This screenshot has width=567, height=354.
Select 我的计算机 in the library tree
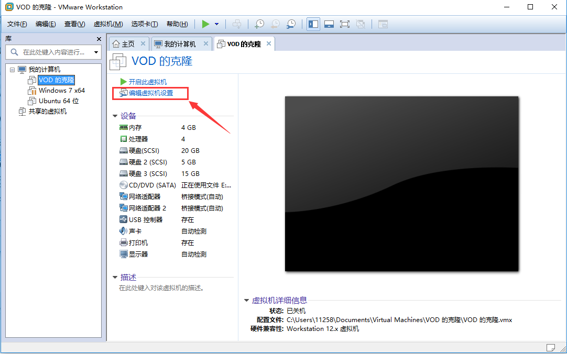(45, 69)
